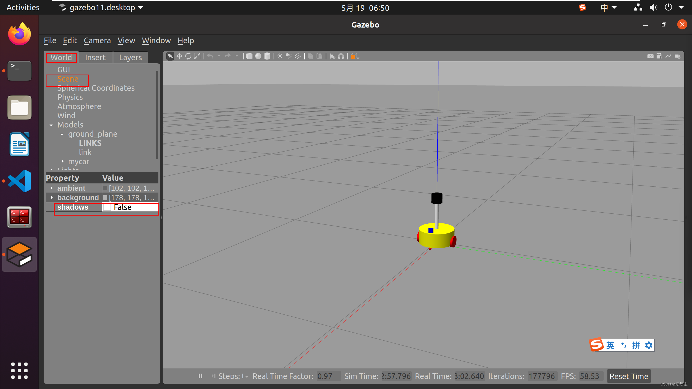Open the Terminal from the dock
Viewport: 692px width, 389px height.
19,71
